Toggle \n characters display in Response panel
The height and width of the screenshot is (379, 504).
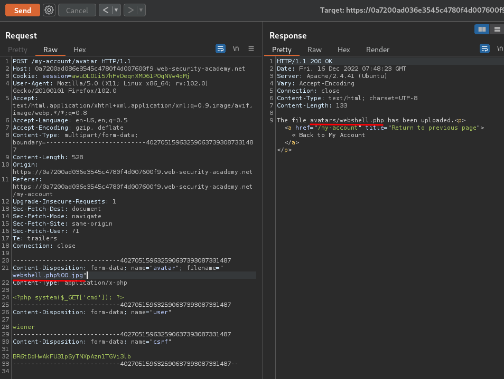click(x=500, y=48)
